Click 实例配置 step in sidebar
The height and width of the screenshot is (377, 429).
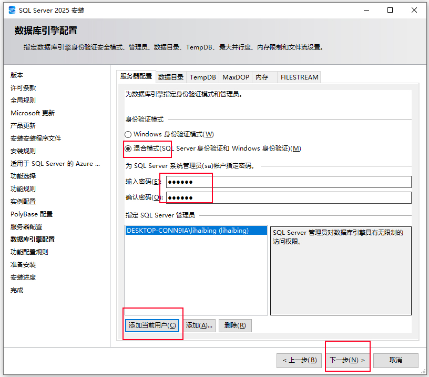(x=23, y=201)
